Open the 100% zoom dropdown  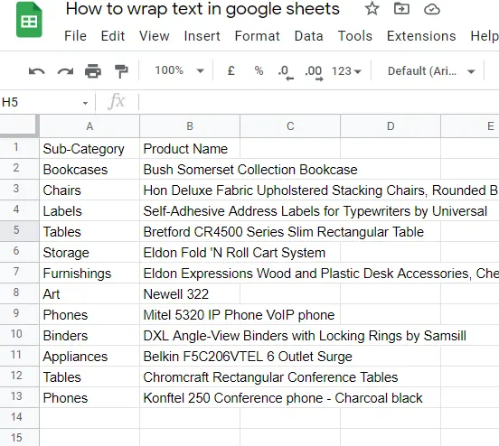(x=179, y=70)
